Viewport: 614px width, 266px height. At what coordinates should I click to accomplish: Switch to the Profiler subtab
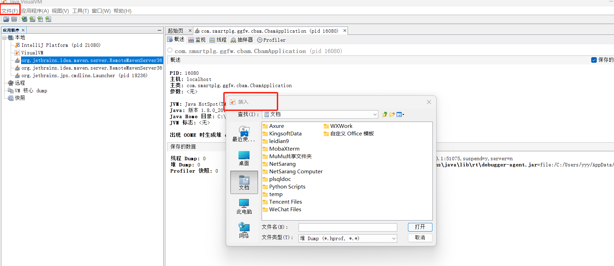pyautogui.click(x=271, y=40)
